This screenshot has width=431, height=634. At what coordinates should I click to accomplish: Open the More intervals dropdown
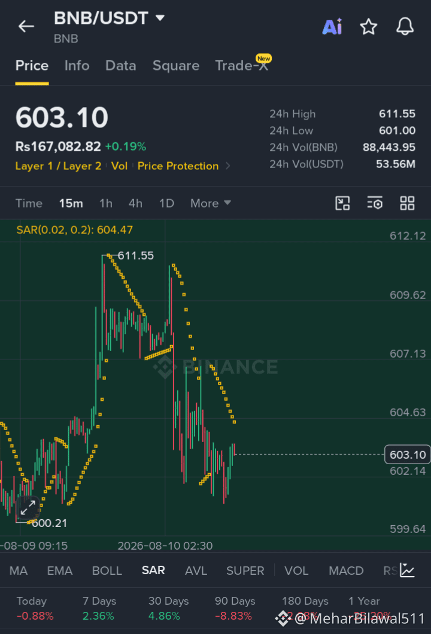(211, 203)
